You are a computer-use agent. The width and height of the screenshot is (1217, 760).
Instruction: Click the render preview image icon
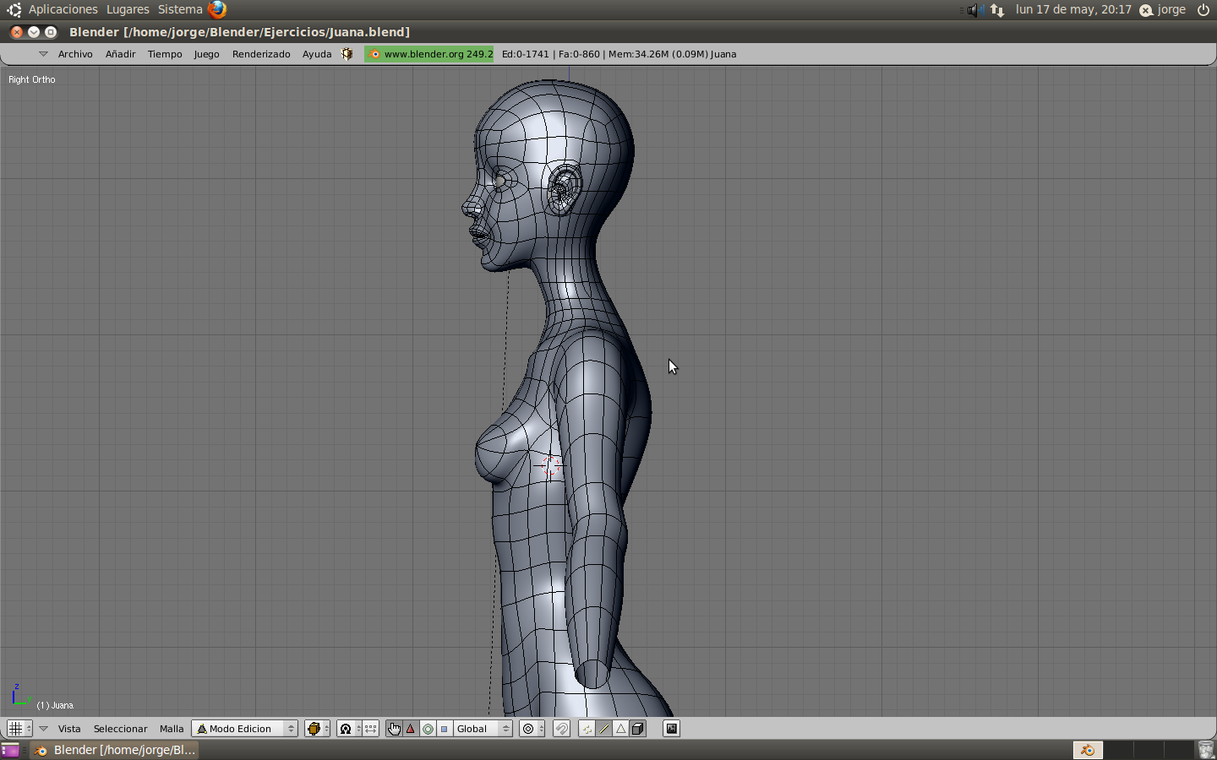click(671, 729)
